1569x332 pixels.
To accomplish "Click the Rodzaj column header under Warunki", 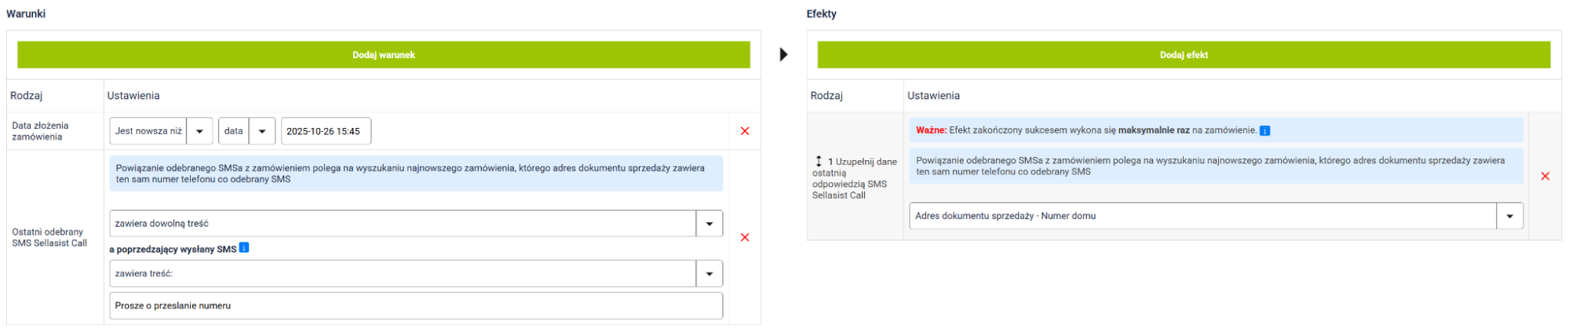I will coord(27,96).
